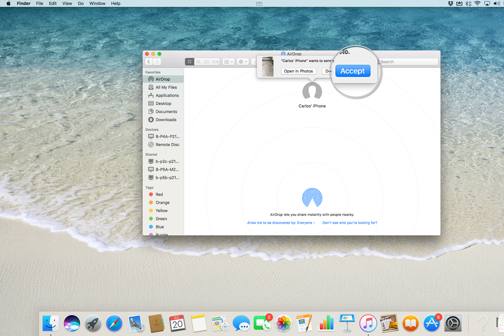Click the large AirDrop radar icon
This screenshot has height=336, width=504.
312,198
